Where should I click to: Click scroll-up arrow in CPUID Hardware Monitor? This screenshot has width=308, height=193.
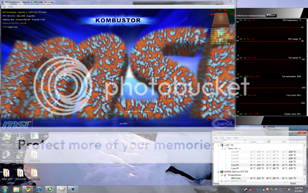tap(305, 145)
